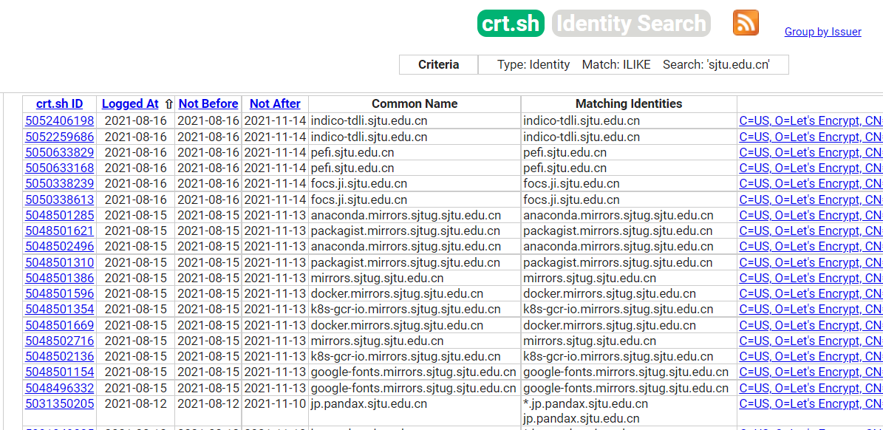Screen dimensions: 883x430
Task: Click the orange RSS feed icon
Action: [x=746, y=23]
